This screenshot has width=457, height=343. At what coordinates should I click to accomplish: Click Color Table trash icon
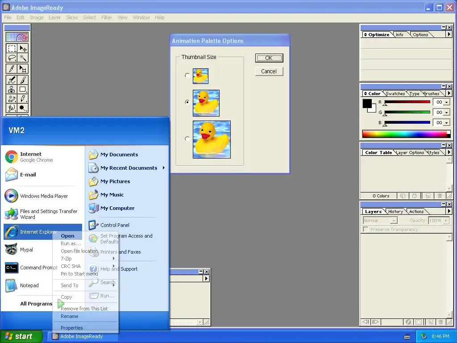point(440,196)
